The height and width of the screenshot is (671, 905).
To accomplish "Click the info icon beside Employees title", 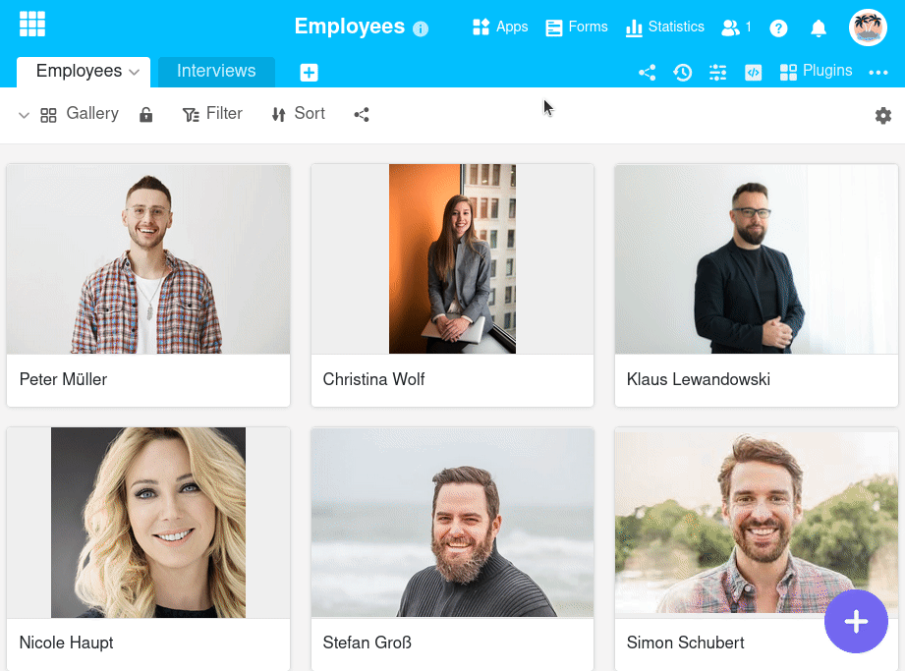I will pos(421,28).
